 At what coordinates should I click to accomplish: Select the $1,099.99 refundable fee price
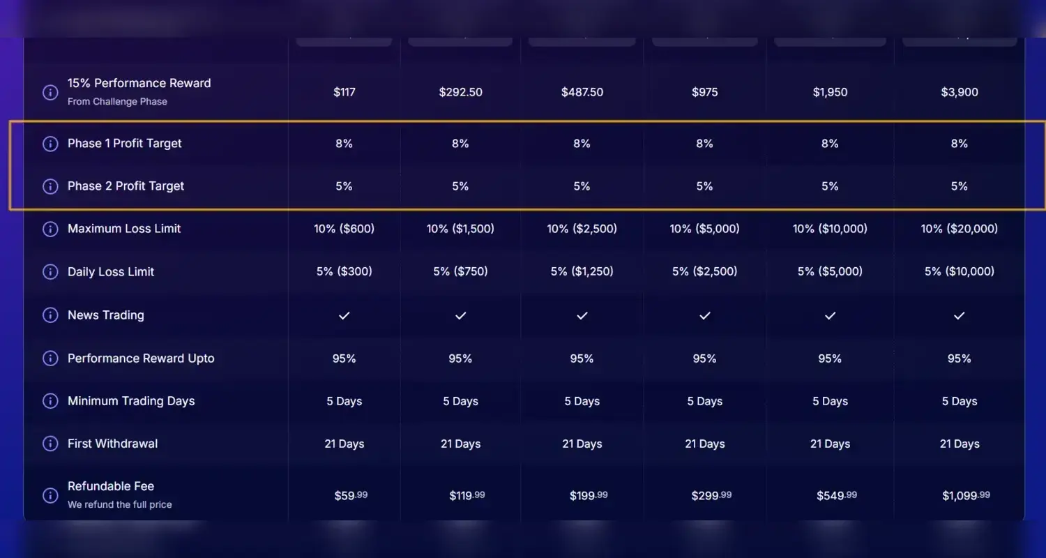[x=966, y=496]
